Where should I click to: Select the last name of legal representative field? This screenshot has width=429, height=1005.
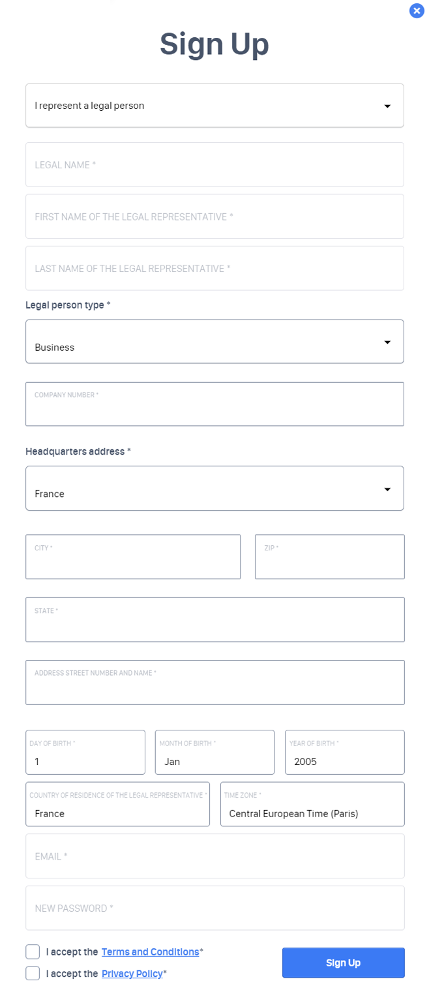pos(214,268)
